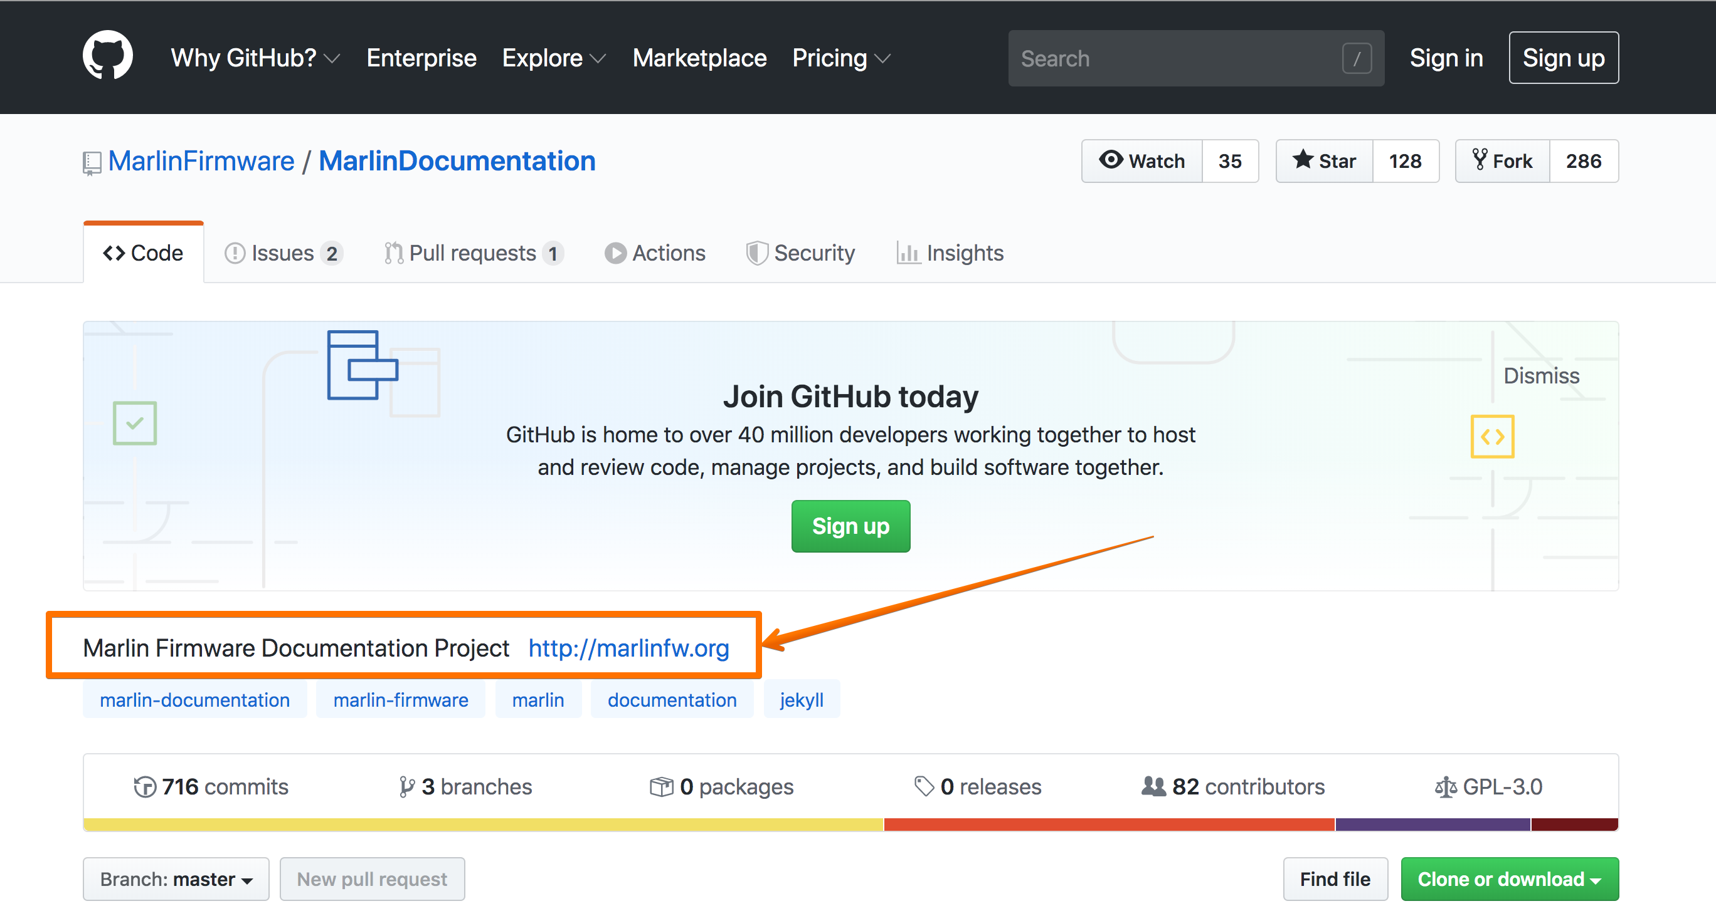Screen dimensions: 1716x911
Task: Click the branches fork icon
Action: click(x=406, y=786)
